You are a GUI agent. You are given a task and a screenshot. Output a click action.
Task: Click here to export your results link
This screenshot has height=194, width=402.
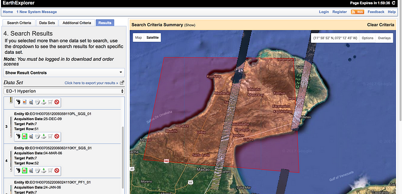[x=91, y=83]
